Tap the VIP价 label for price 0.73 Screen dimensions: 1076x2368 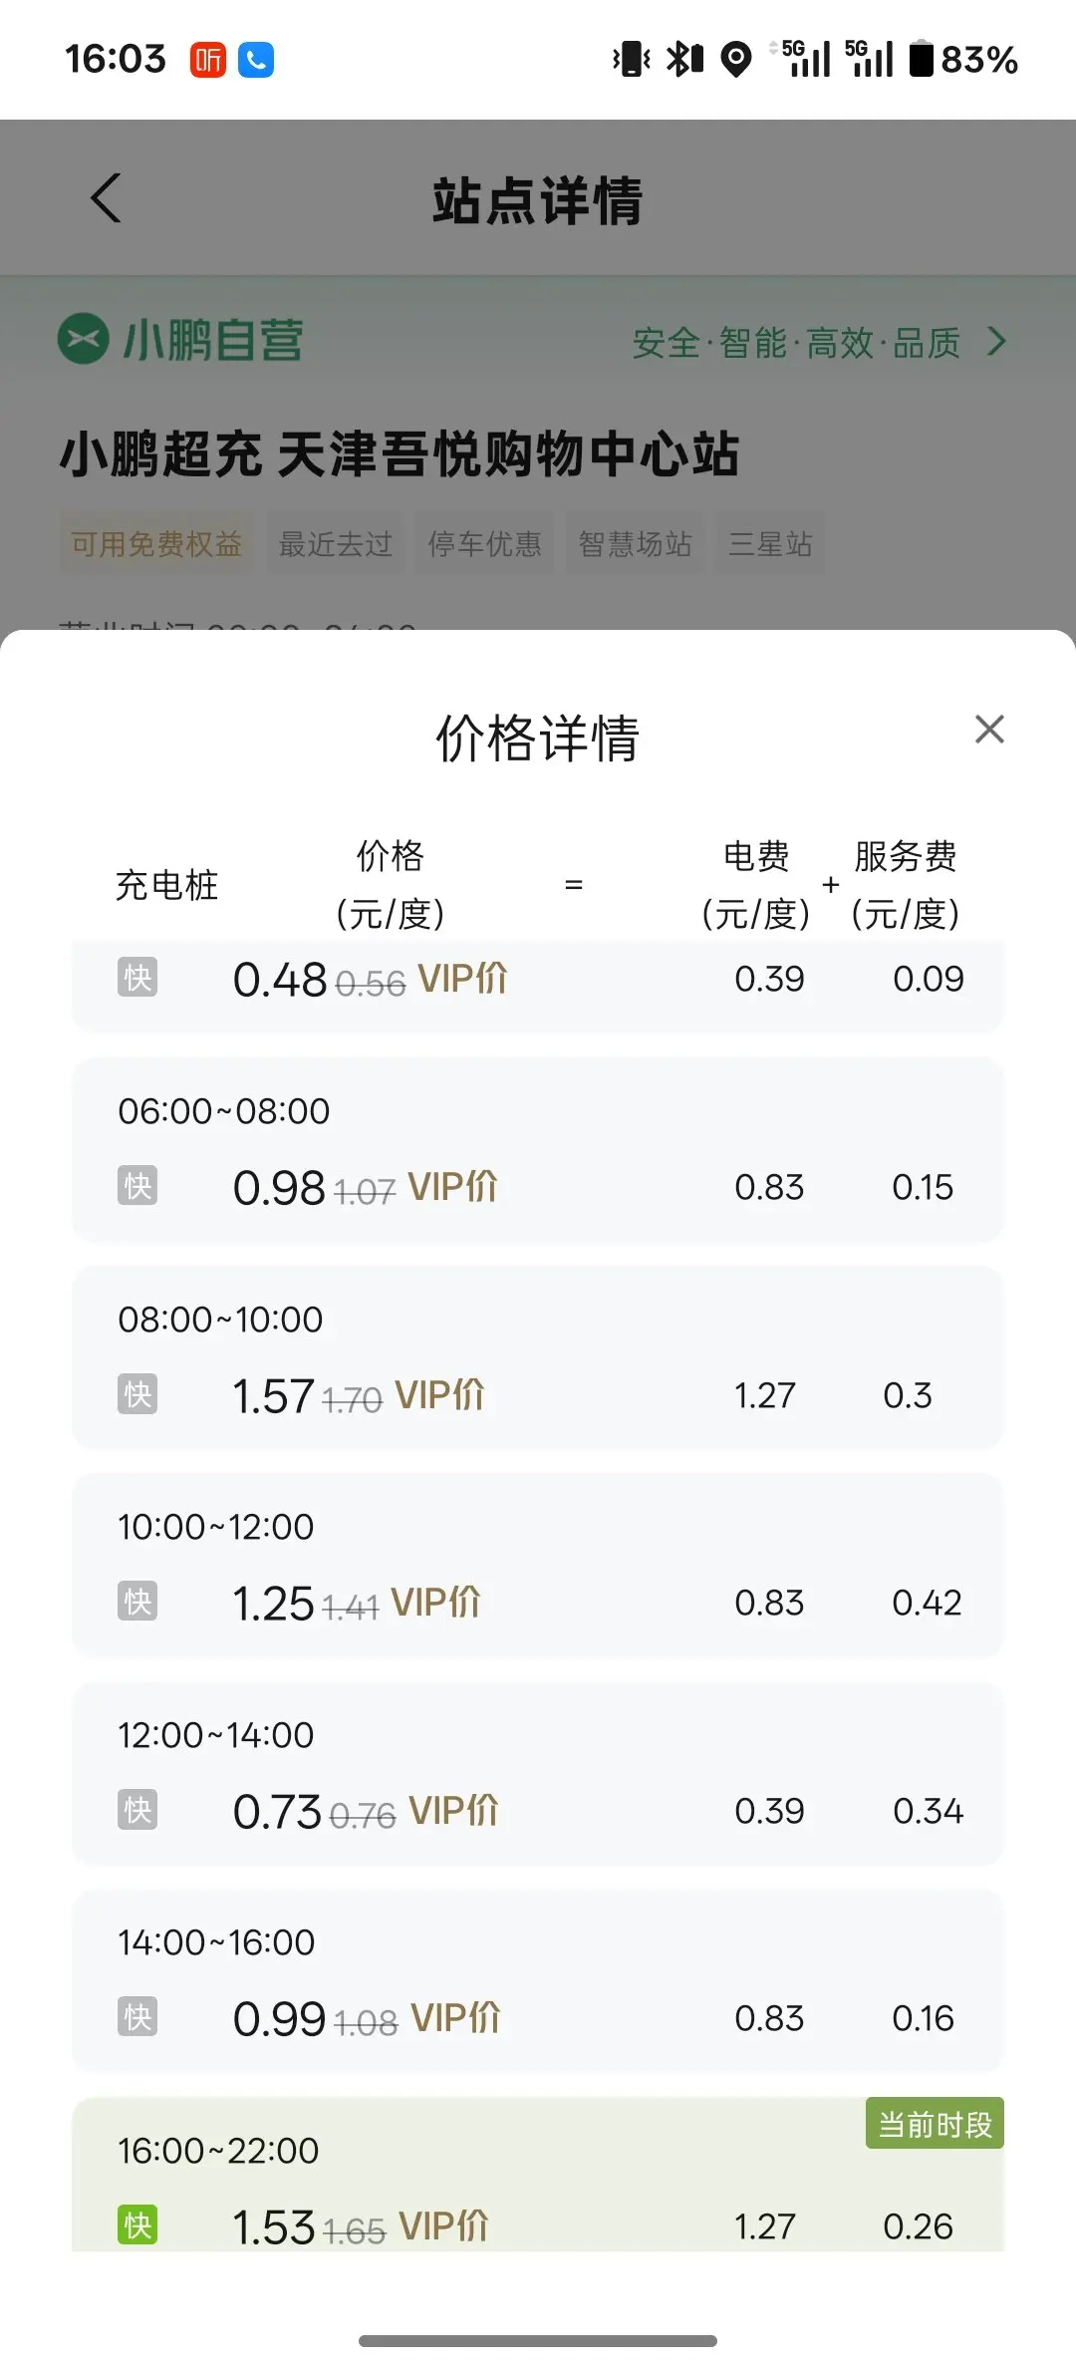pos(453,1811)
